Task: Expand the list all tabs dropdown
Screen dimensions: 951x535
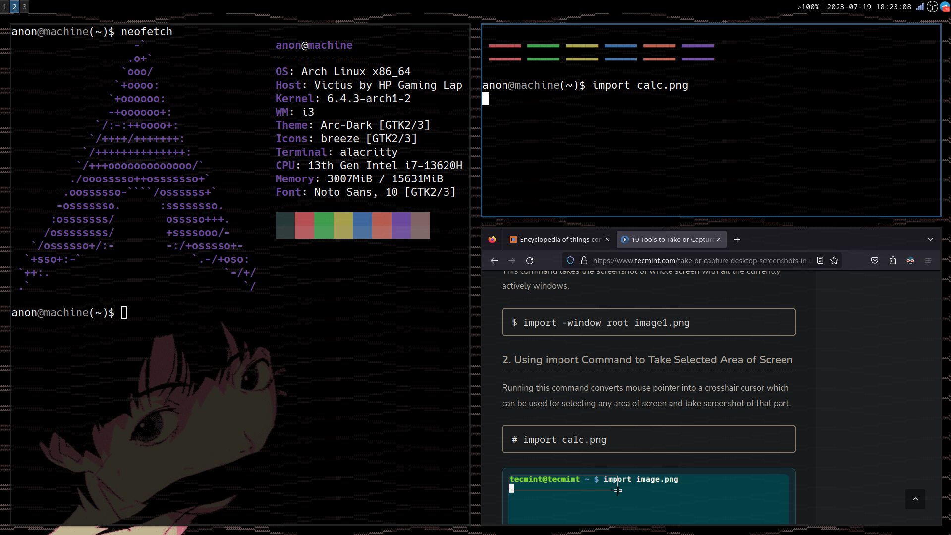Action: [x=930, y=239]
